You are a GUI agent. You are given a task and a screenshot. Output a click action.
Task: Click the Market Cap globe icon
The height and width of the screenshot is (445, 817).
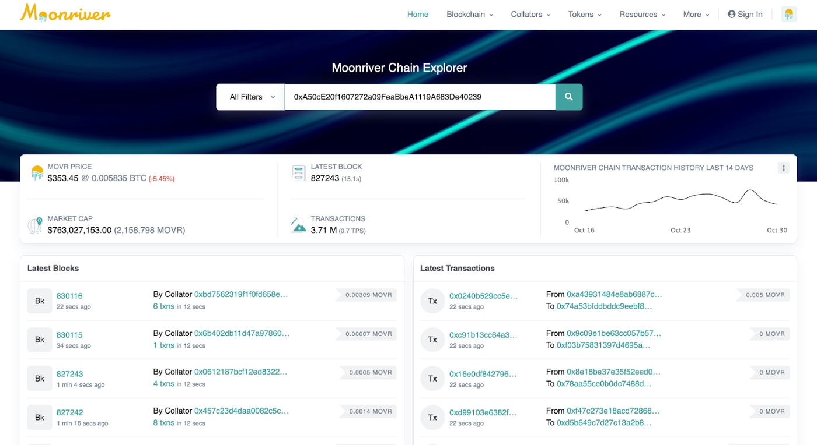[x=36, y=225]
